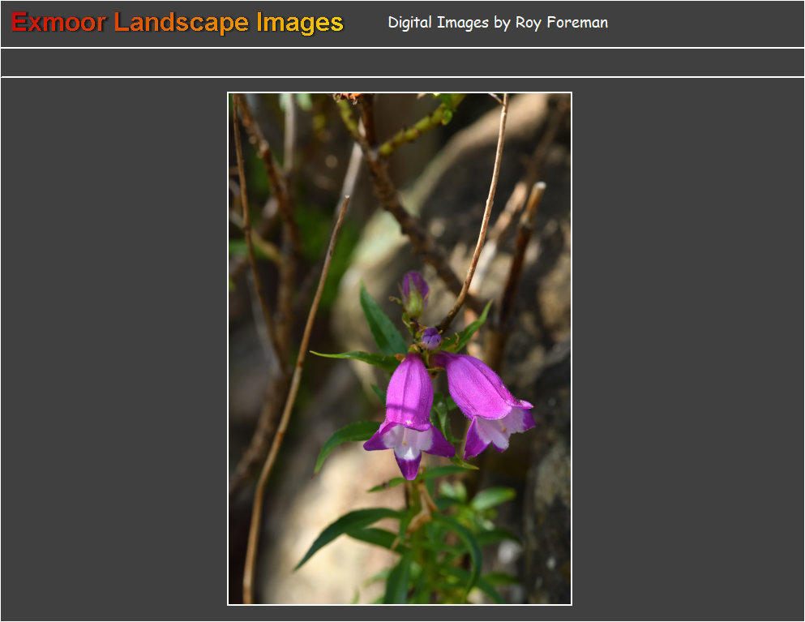Click the white border of the photo
Screen dimensions: 805x622
(x=228, y=349)
